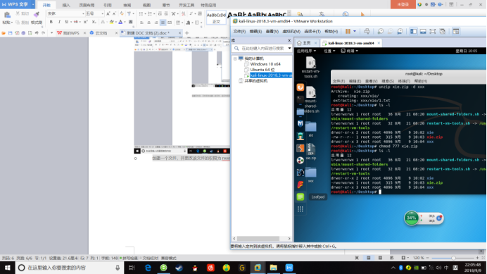Click the terminal icon in Kali dock
Viewport: 487px width, 274px height.
pyautogui.click(x=300, y=99)
